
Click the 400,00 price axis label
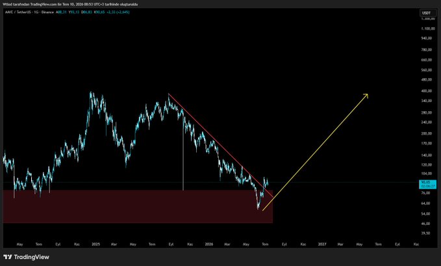point(426,91)
